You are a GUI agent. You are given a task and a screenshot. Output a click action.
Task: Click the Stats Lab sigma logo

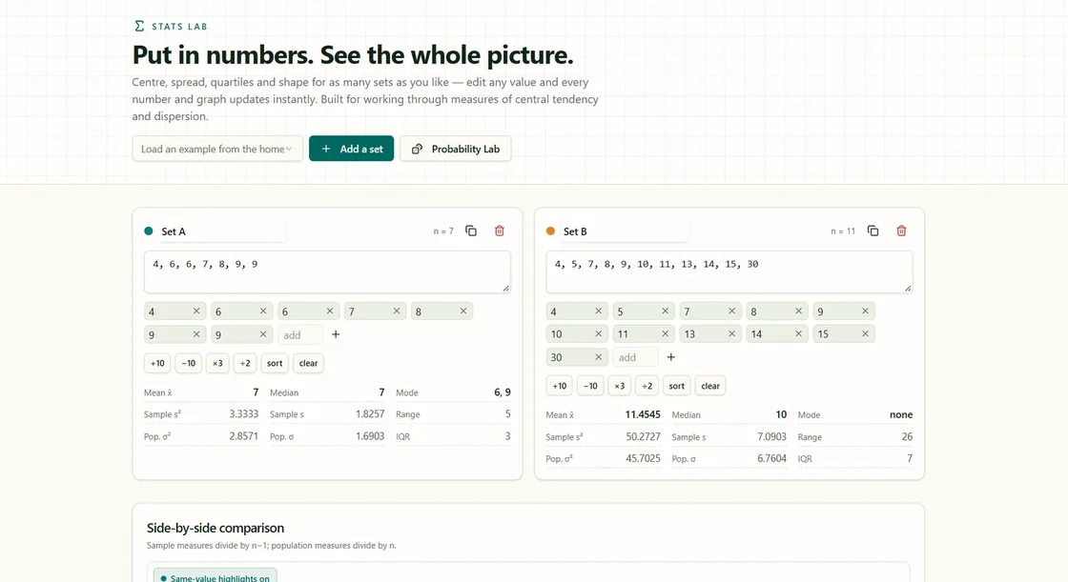[139, 26]
